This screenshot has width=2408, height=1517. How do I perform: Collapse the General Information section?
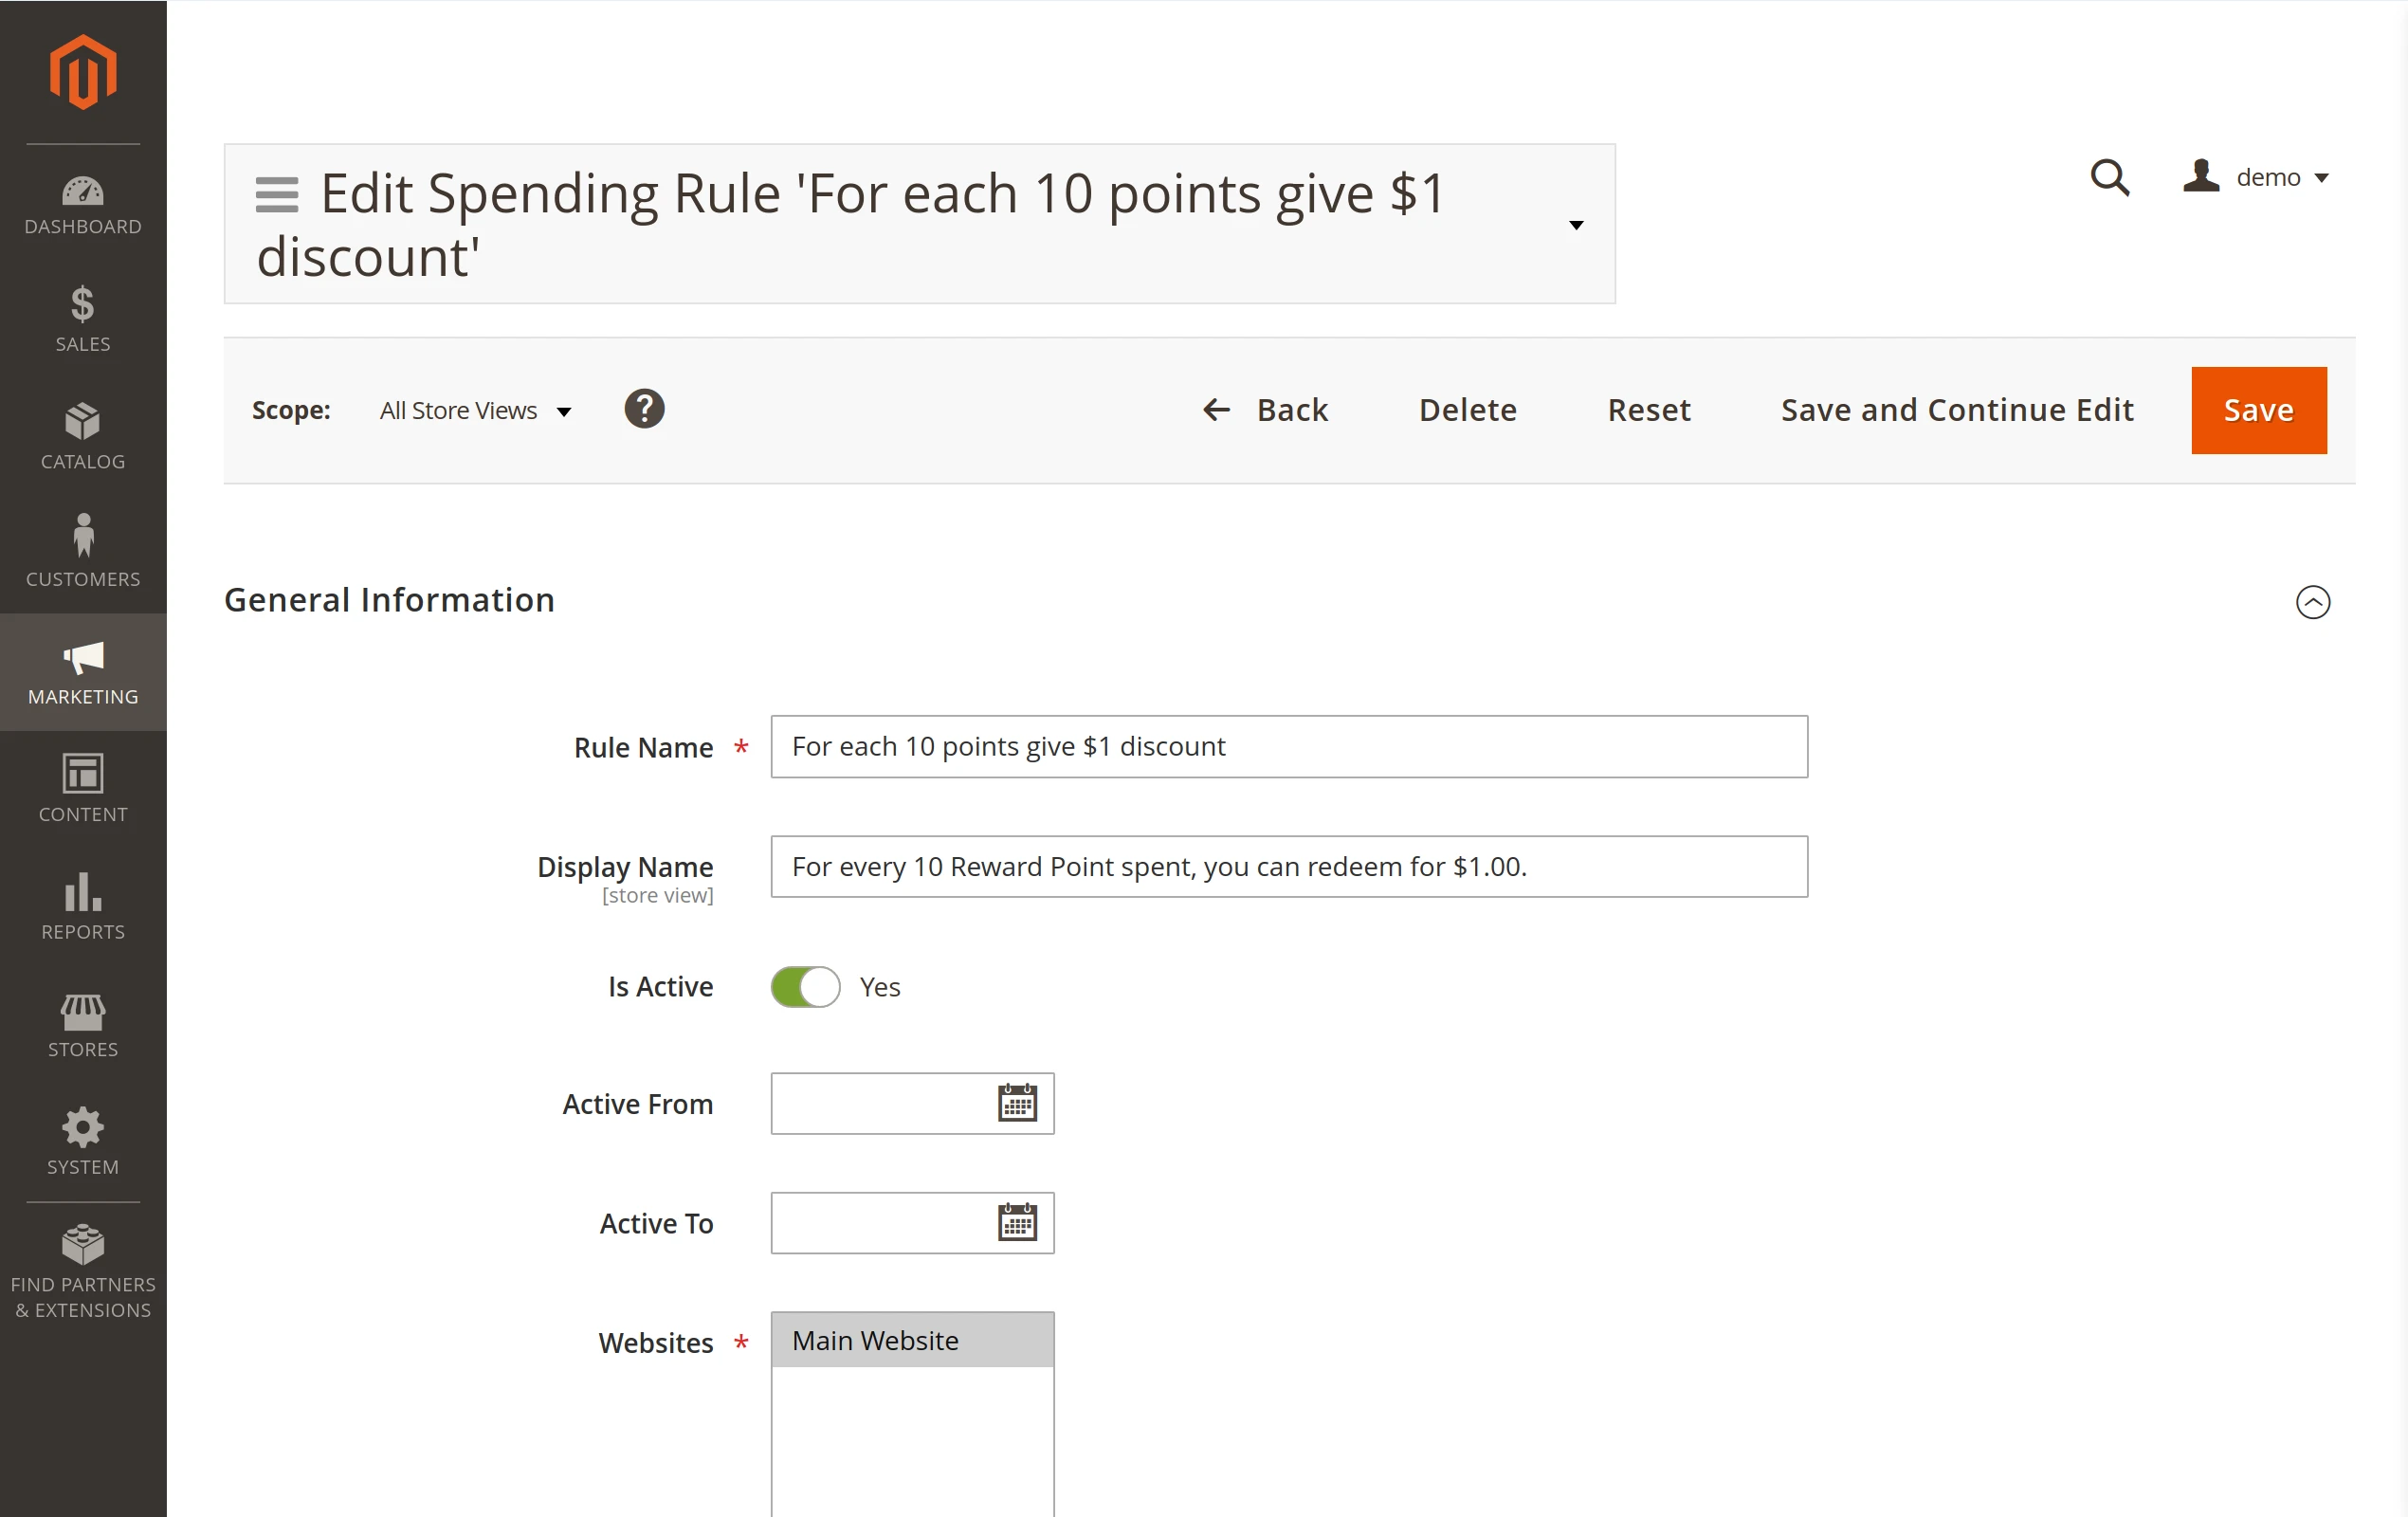coord(2313,602)
